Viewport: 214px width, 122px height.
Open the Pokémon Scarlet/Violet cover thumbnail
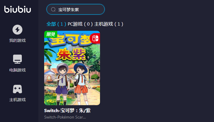(x=72, y=68)
